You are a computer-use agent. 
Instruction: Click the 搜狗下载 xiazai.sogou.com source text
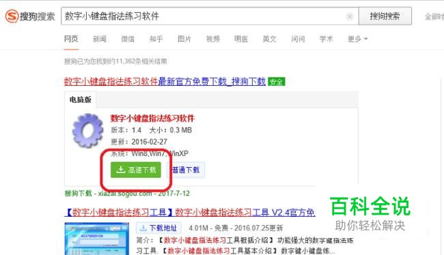coord(127,194)
